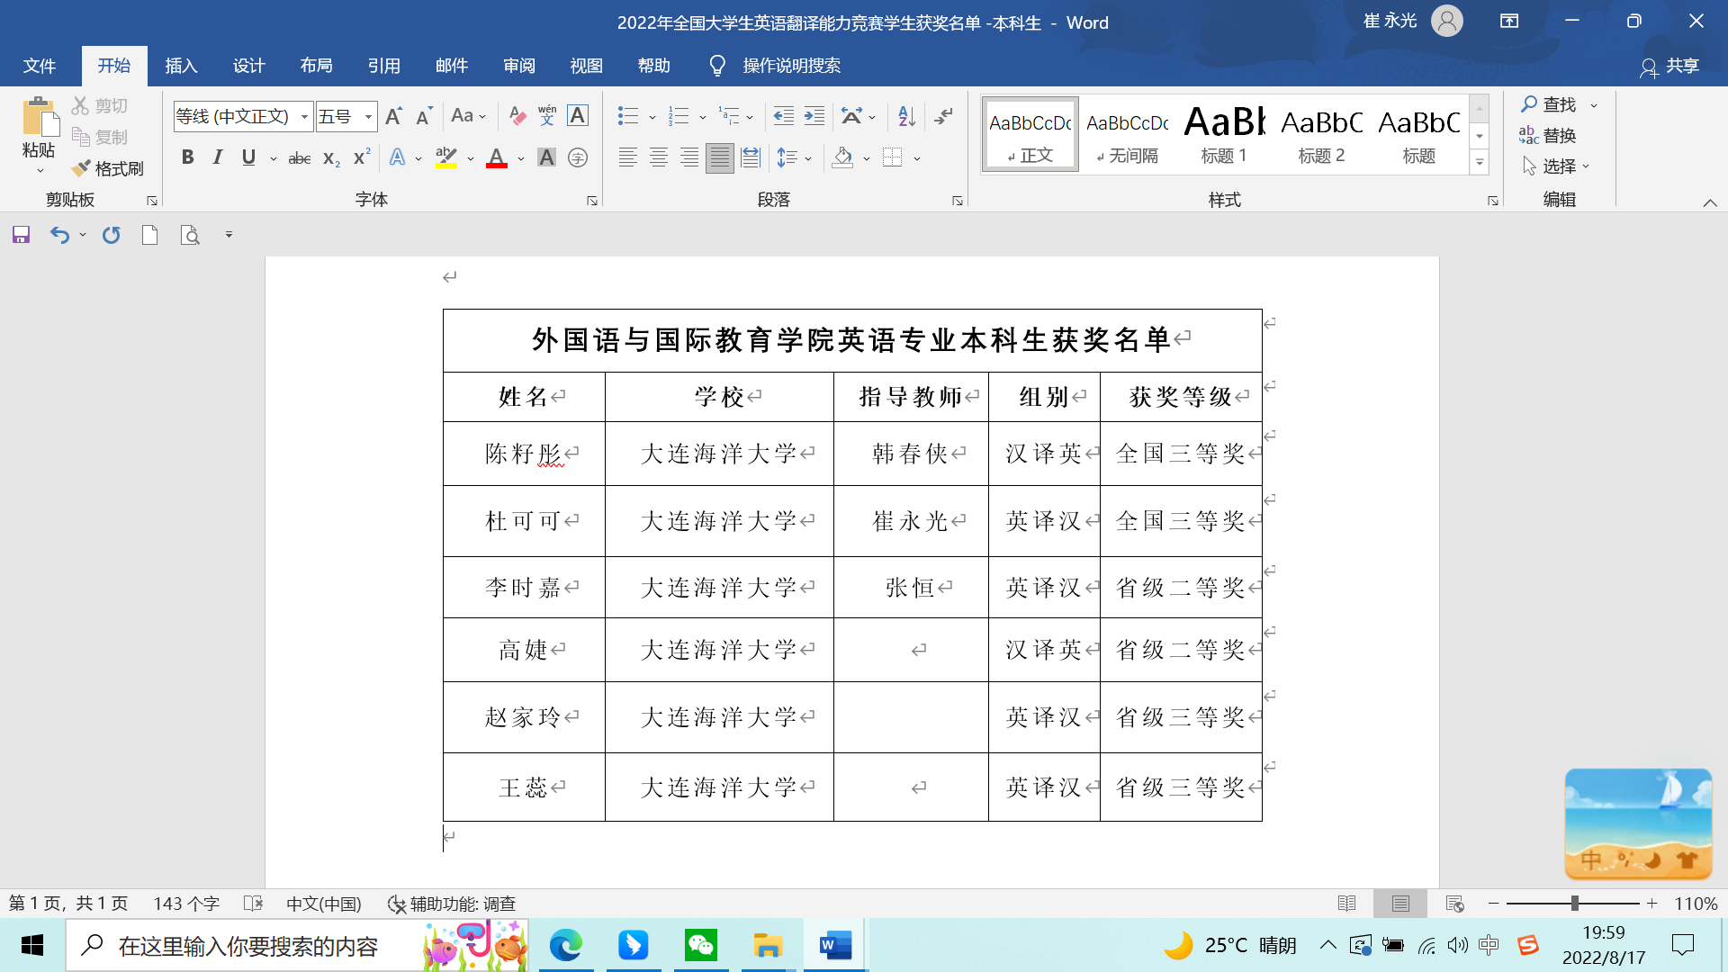Click the Windows taskbar search box
Viewport: 1728px width, 972px height.
point(247,946)
